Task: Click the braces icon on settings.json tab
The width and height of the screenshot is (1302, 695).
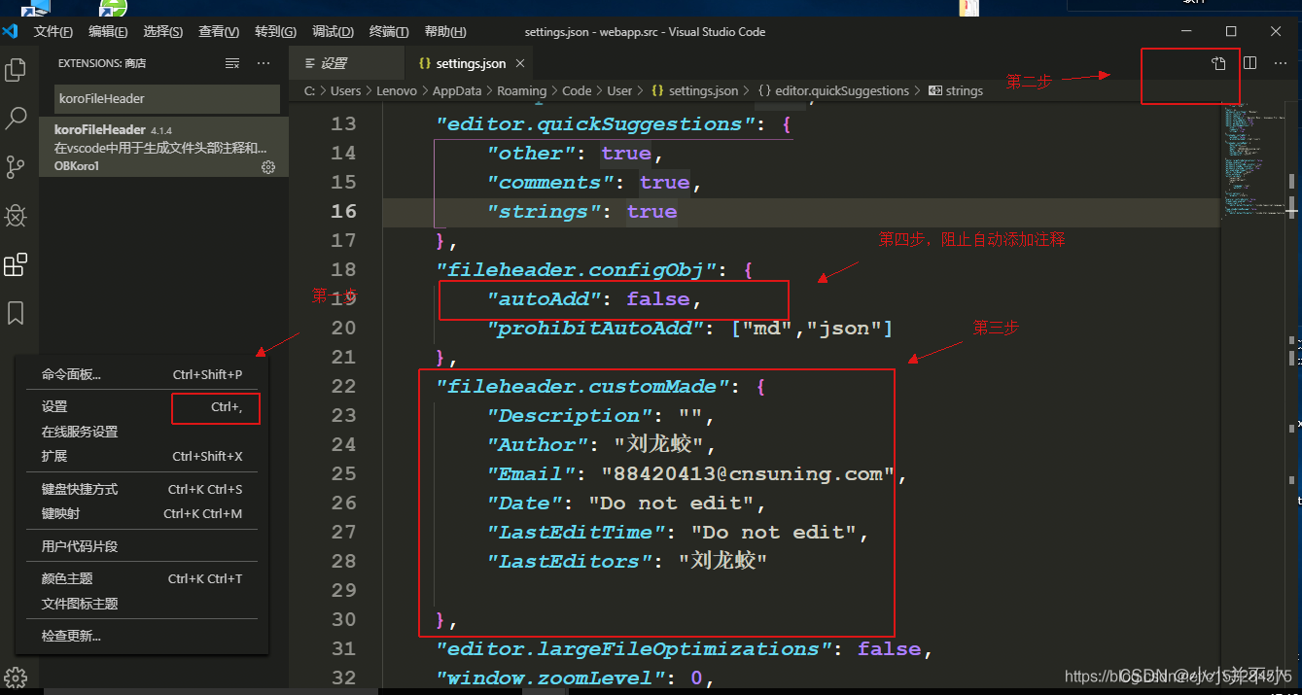Action: click(424, 63)
